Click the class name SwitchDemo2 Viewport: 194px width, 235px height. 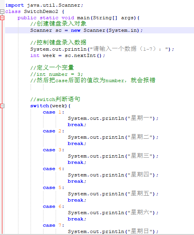(x=41, y=11)
